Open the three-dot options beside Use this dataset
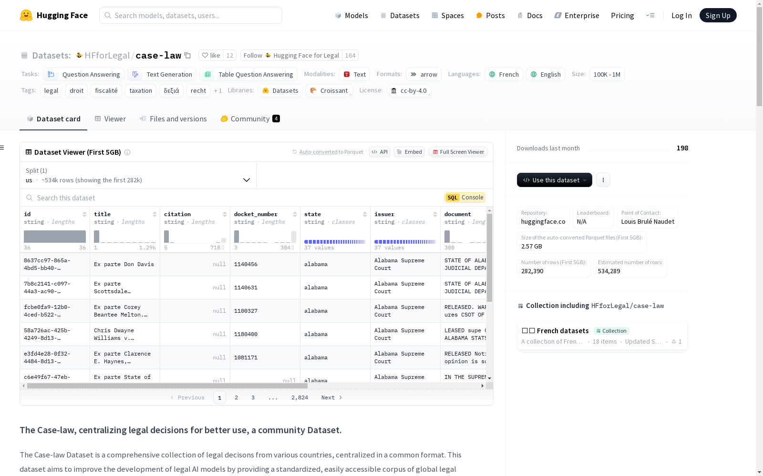Viewport: 763px width, 476px height. 603,180
